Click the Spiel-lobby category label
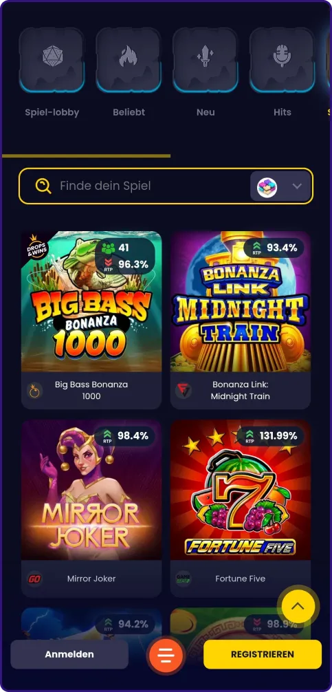Image resolution: width=332 pixels, height=692 pixels. click(x=52, y=112)
